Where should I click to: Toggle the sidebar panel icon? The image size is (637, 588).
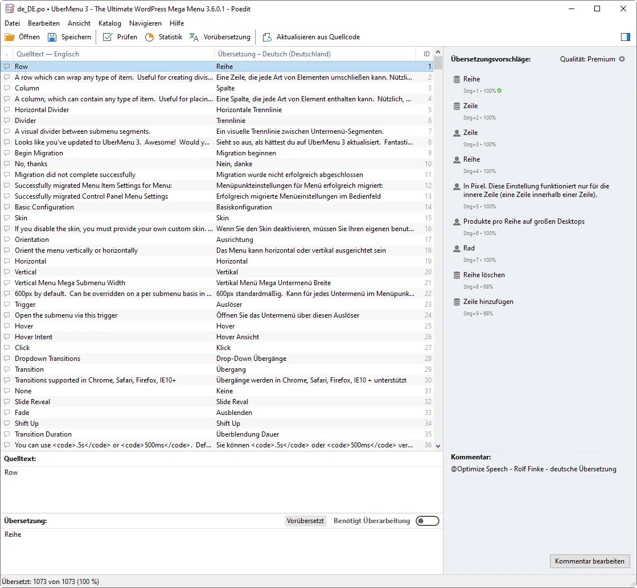pyautogui.click(x=626, y=37)
